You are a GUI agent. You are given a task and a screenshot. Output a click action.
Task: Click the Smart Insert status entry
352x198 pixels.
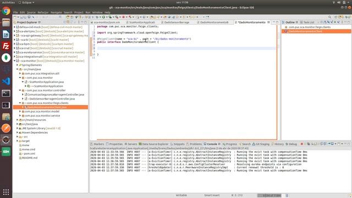pyautogui.click(x=212, y=195)
